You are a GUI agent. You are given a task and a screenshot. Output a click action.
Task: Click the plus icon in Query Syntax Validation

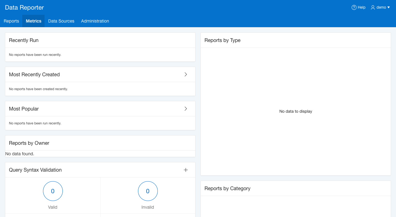click(186, 170)
